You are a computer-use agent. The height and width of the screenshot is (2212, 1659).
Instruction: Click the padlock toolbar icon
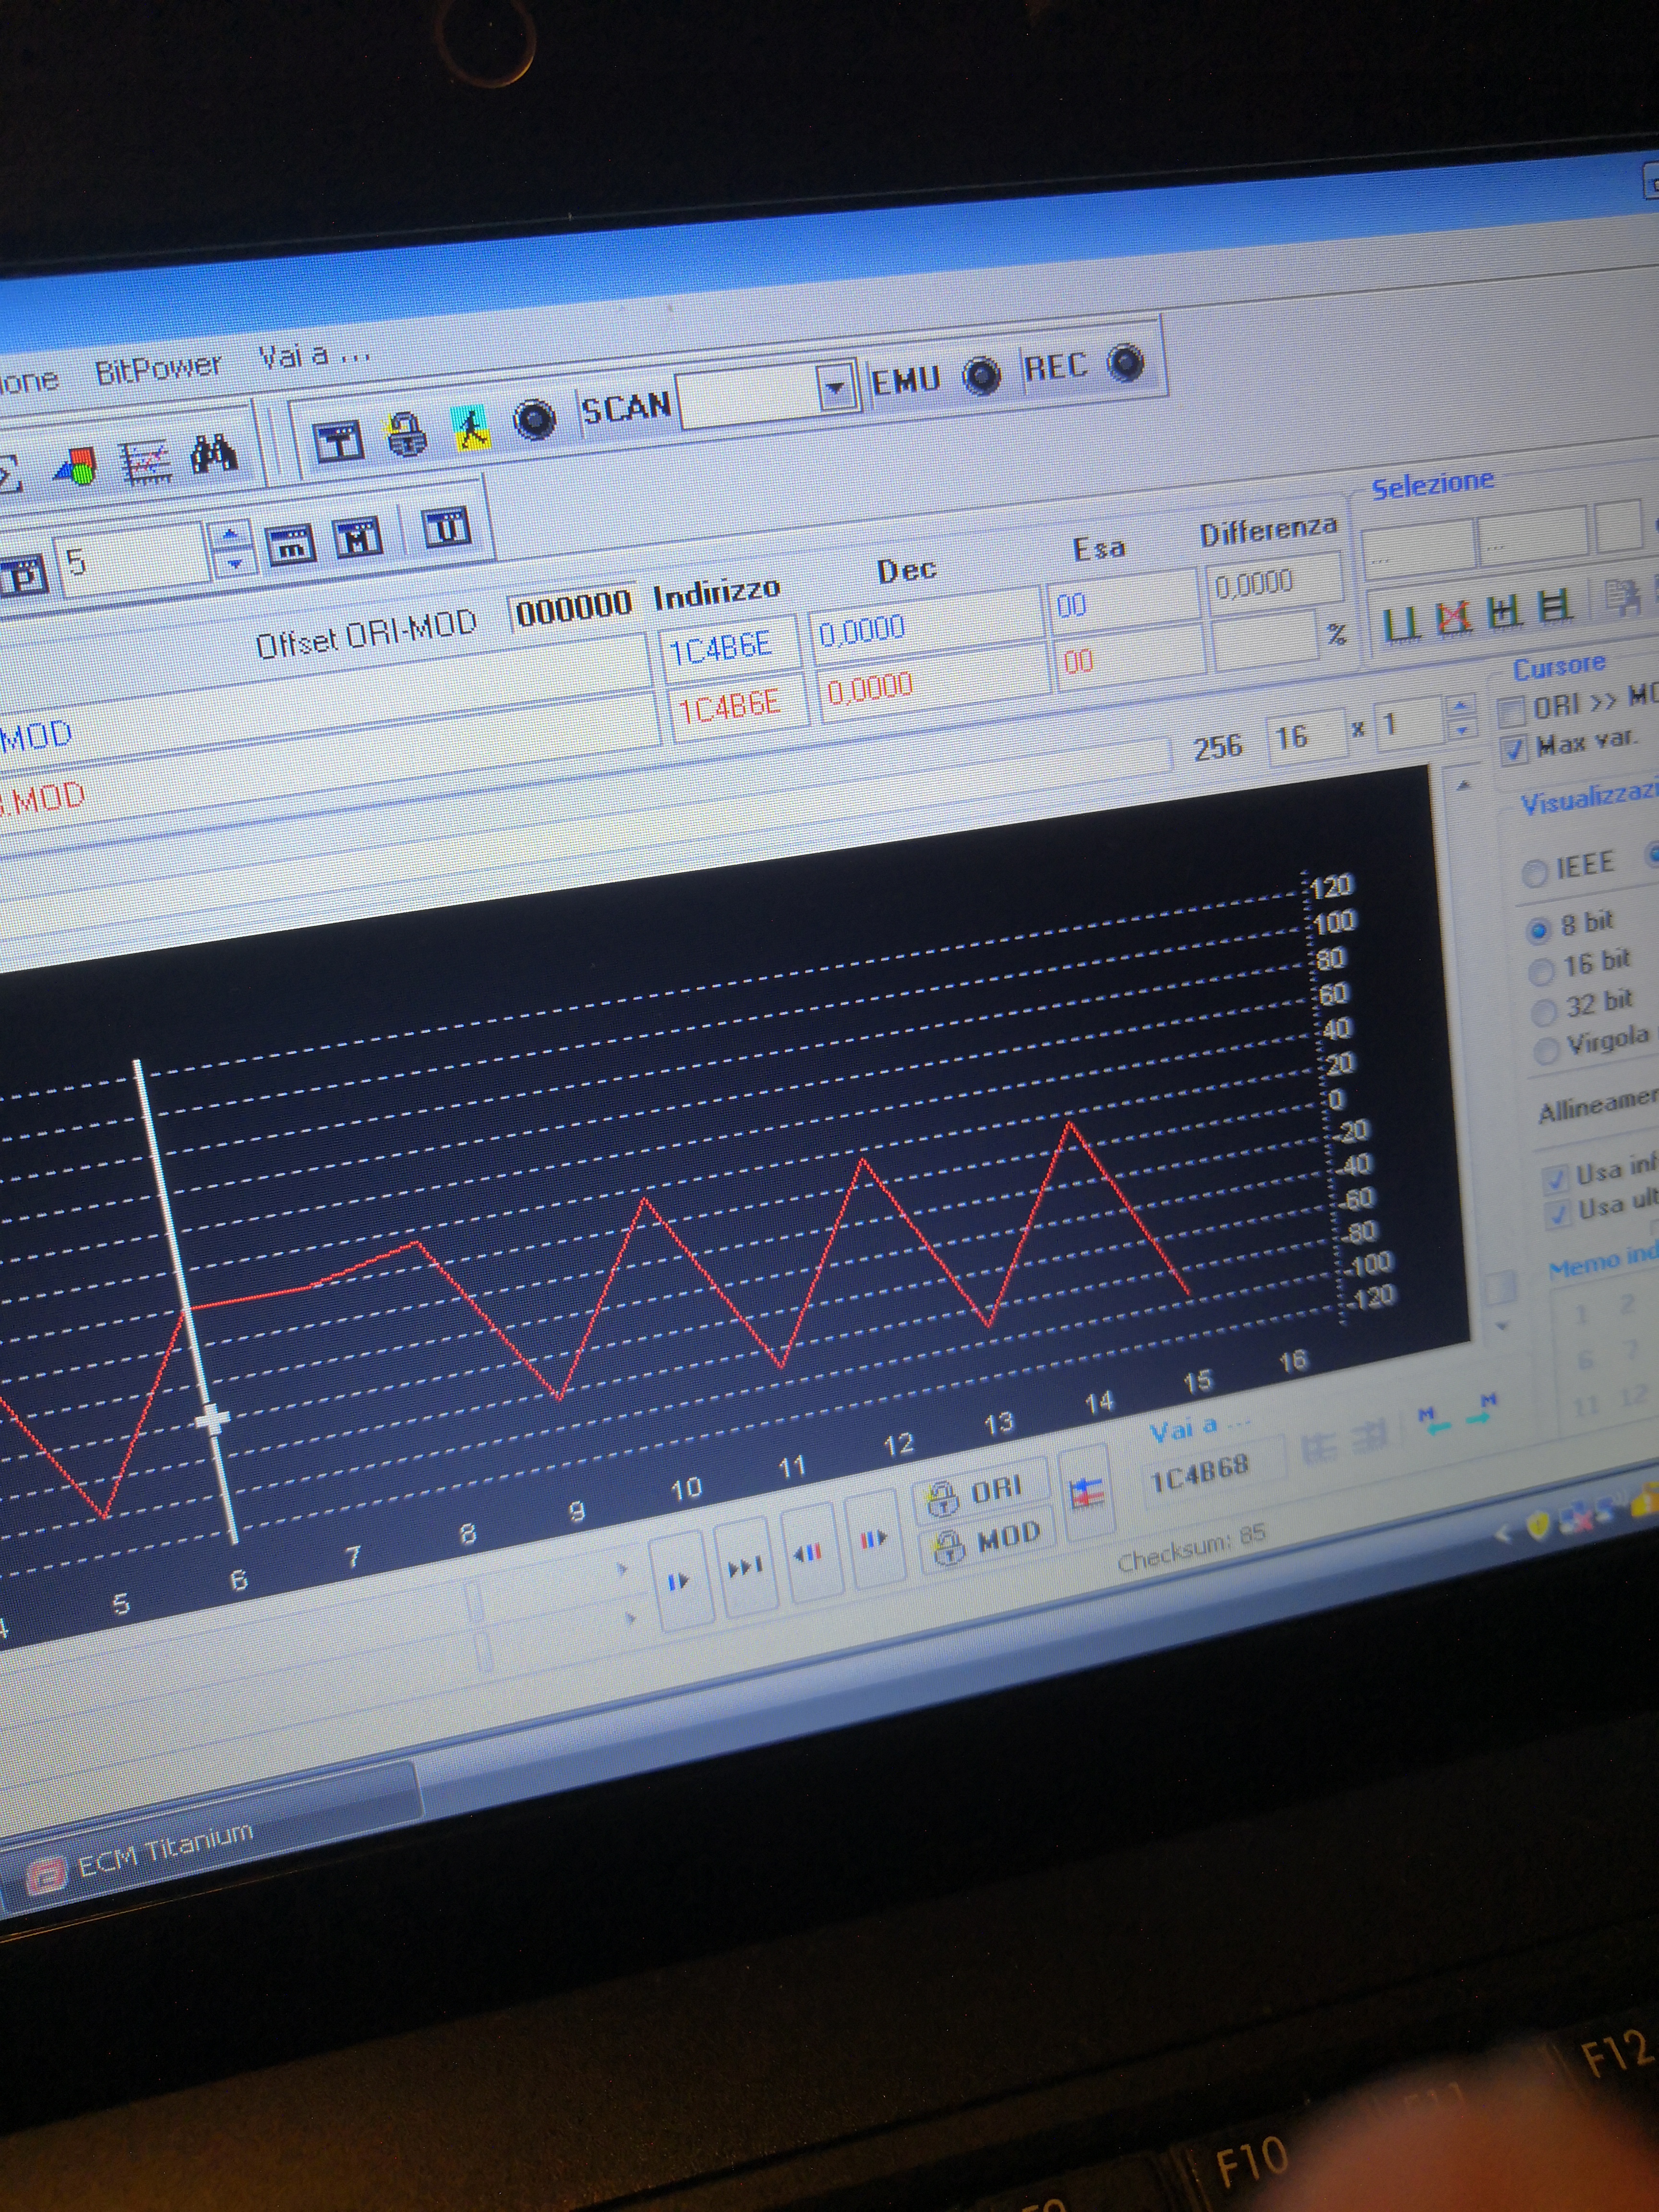coord(406,434)
